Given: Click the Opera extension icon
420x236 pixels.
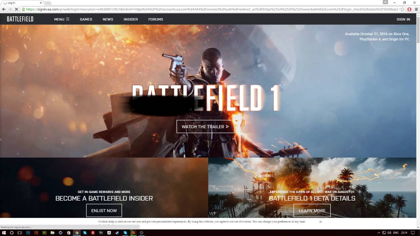Looking at the screenshot, I should [x=409, y=9].
